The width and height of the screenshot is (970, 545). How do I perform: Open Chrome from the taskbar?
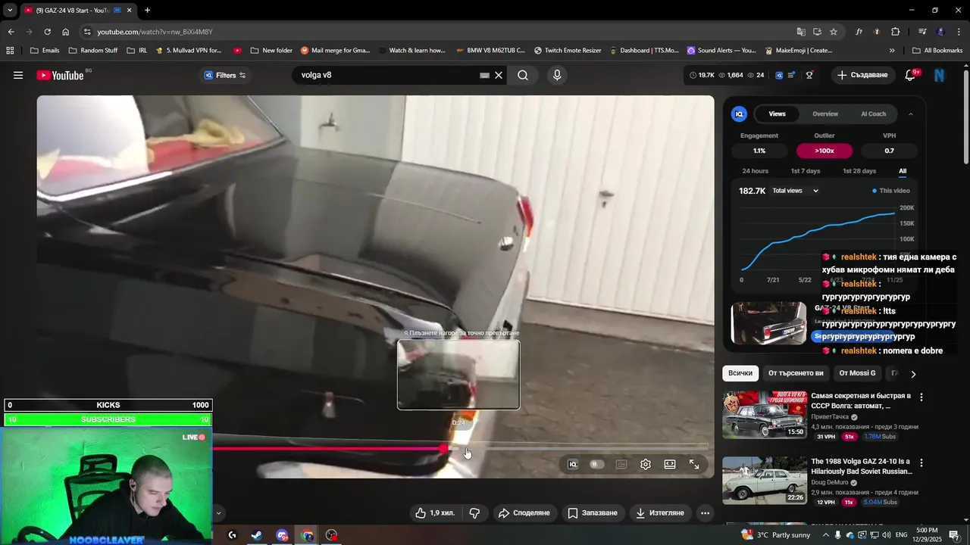coord(307,535)
